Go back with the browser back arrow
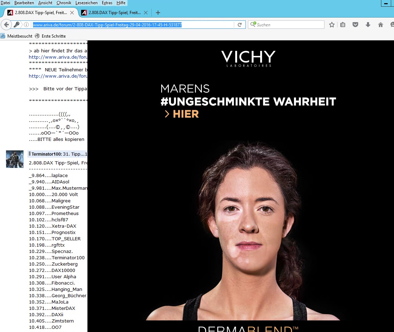Screen dimensions: 394x332 pos(6,25)
